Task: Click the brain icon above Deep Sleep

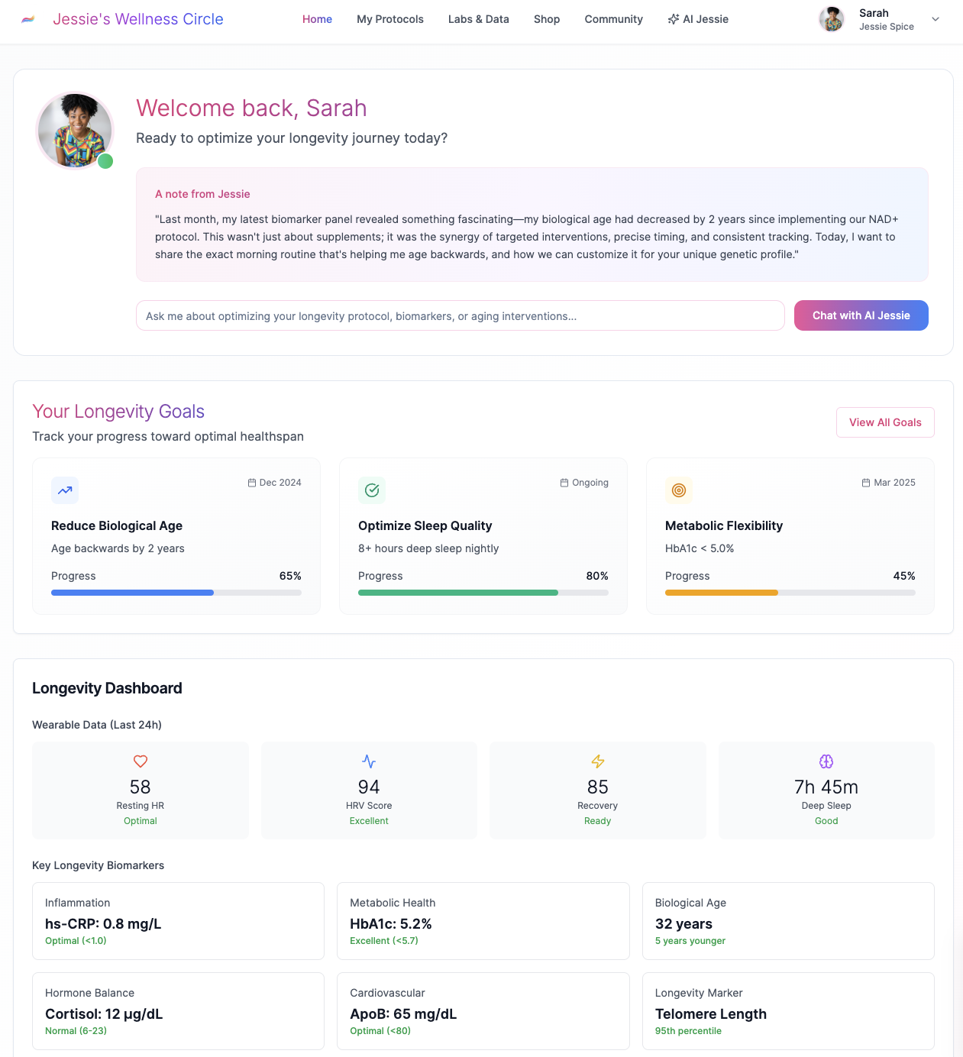Action: (826, 761)
